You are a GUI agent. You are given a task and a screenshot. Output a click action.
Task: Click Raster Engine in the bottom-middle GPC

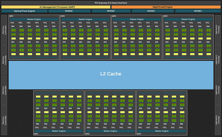[110, 131]
